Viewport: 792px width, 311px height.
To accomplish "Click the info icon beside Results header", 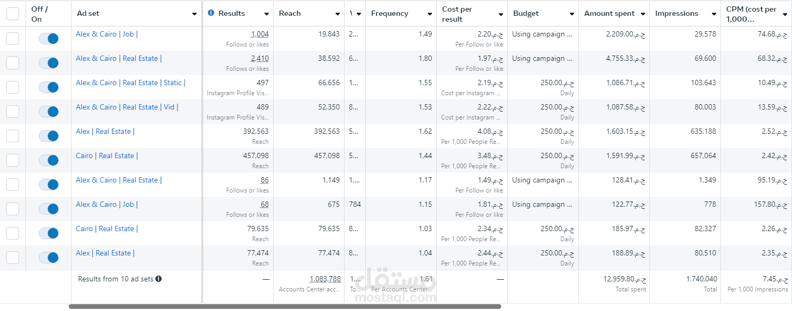I will (211, 13).
